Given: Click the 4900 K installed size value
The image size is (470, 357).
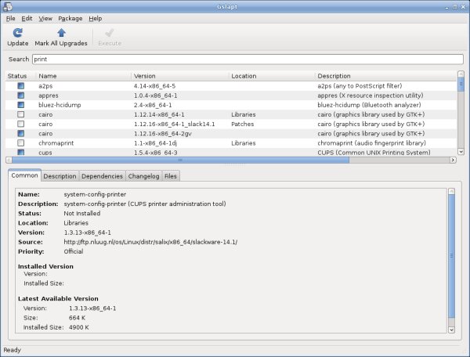Looking at the screenshot, I should click(79, 327).
